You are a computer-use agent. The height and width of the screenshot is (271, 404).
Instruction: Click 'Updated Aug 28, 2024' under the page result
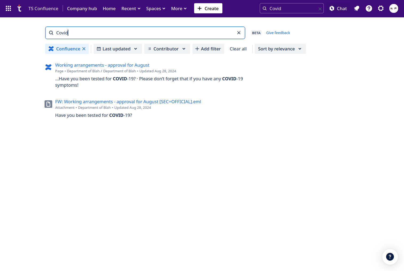[158, 71]
